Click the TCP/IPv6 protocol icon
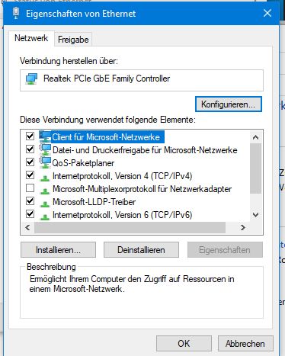This screenshot has width=285, height=356. click(45, 216)
